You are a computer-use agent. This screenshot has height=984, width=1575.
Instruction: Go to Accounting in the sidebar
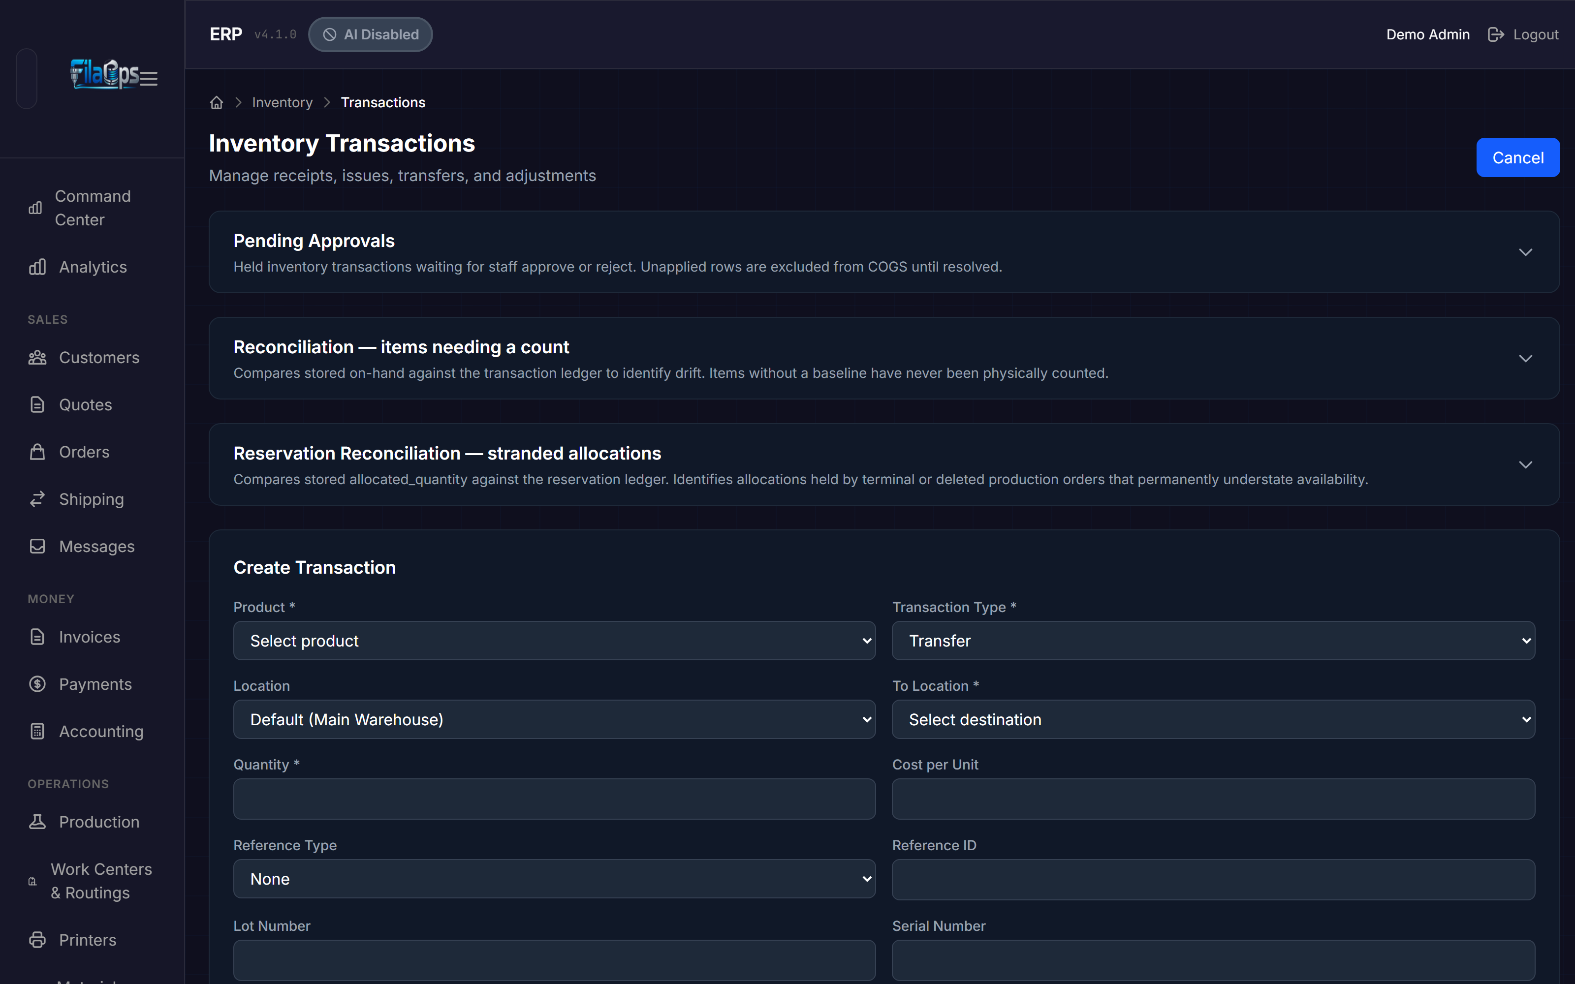[101, 732]
